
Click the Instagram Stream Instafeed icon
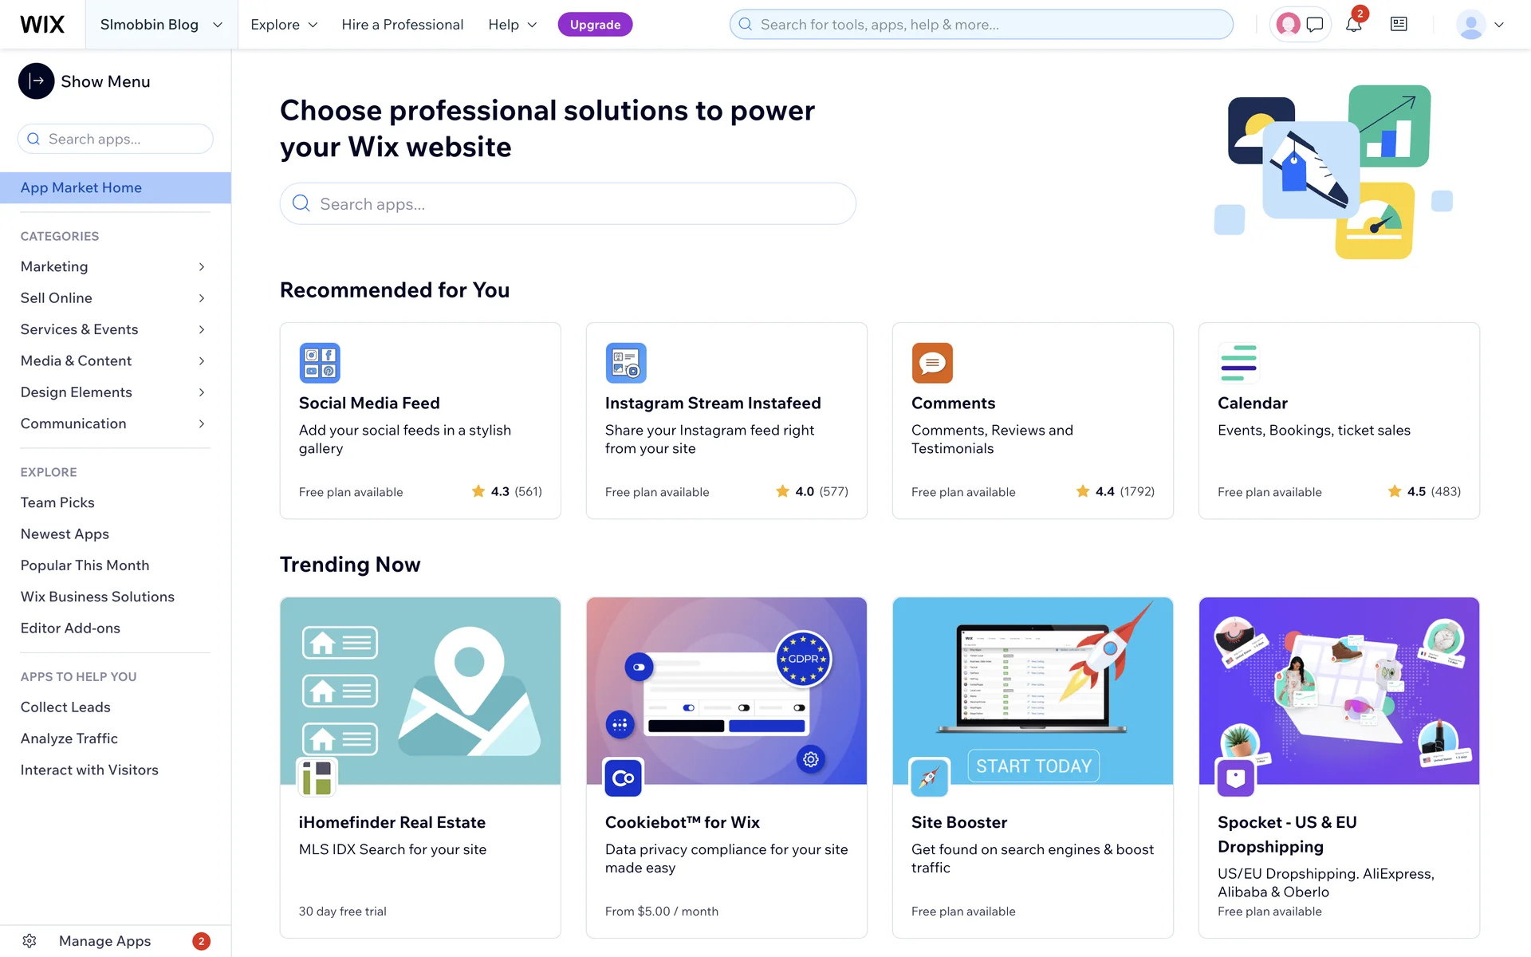point(626,363)
